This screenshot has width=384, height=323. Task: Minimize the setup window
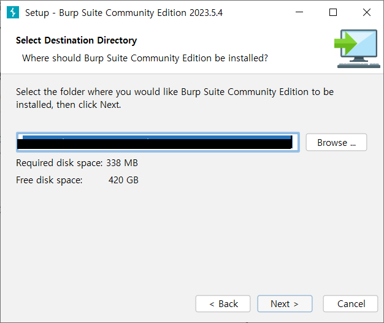pyautogui.click(x=299, y=12)
